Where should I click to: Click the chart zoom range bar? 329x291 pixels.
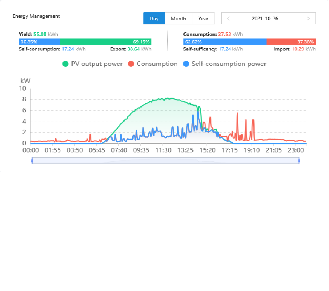(x=166, y=160)
